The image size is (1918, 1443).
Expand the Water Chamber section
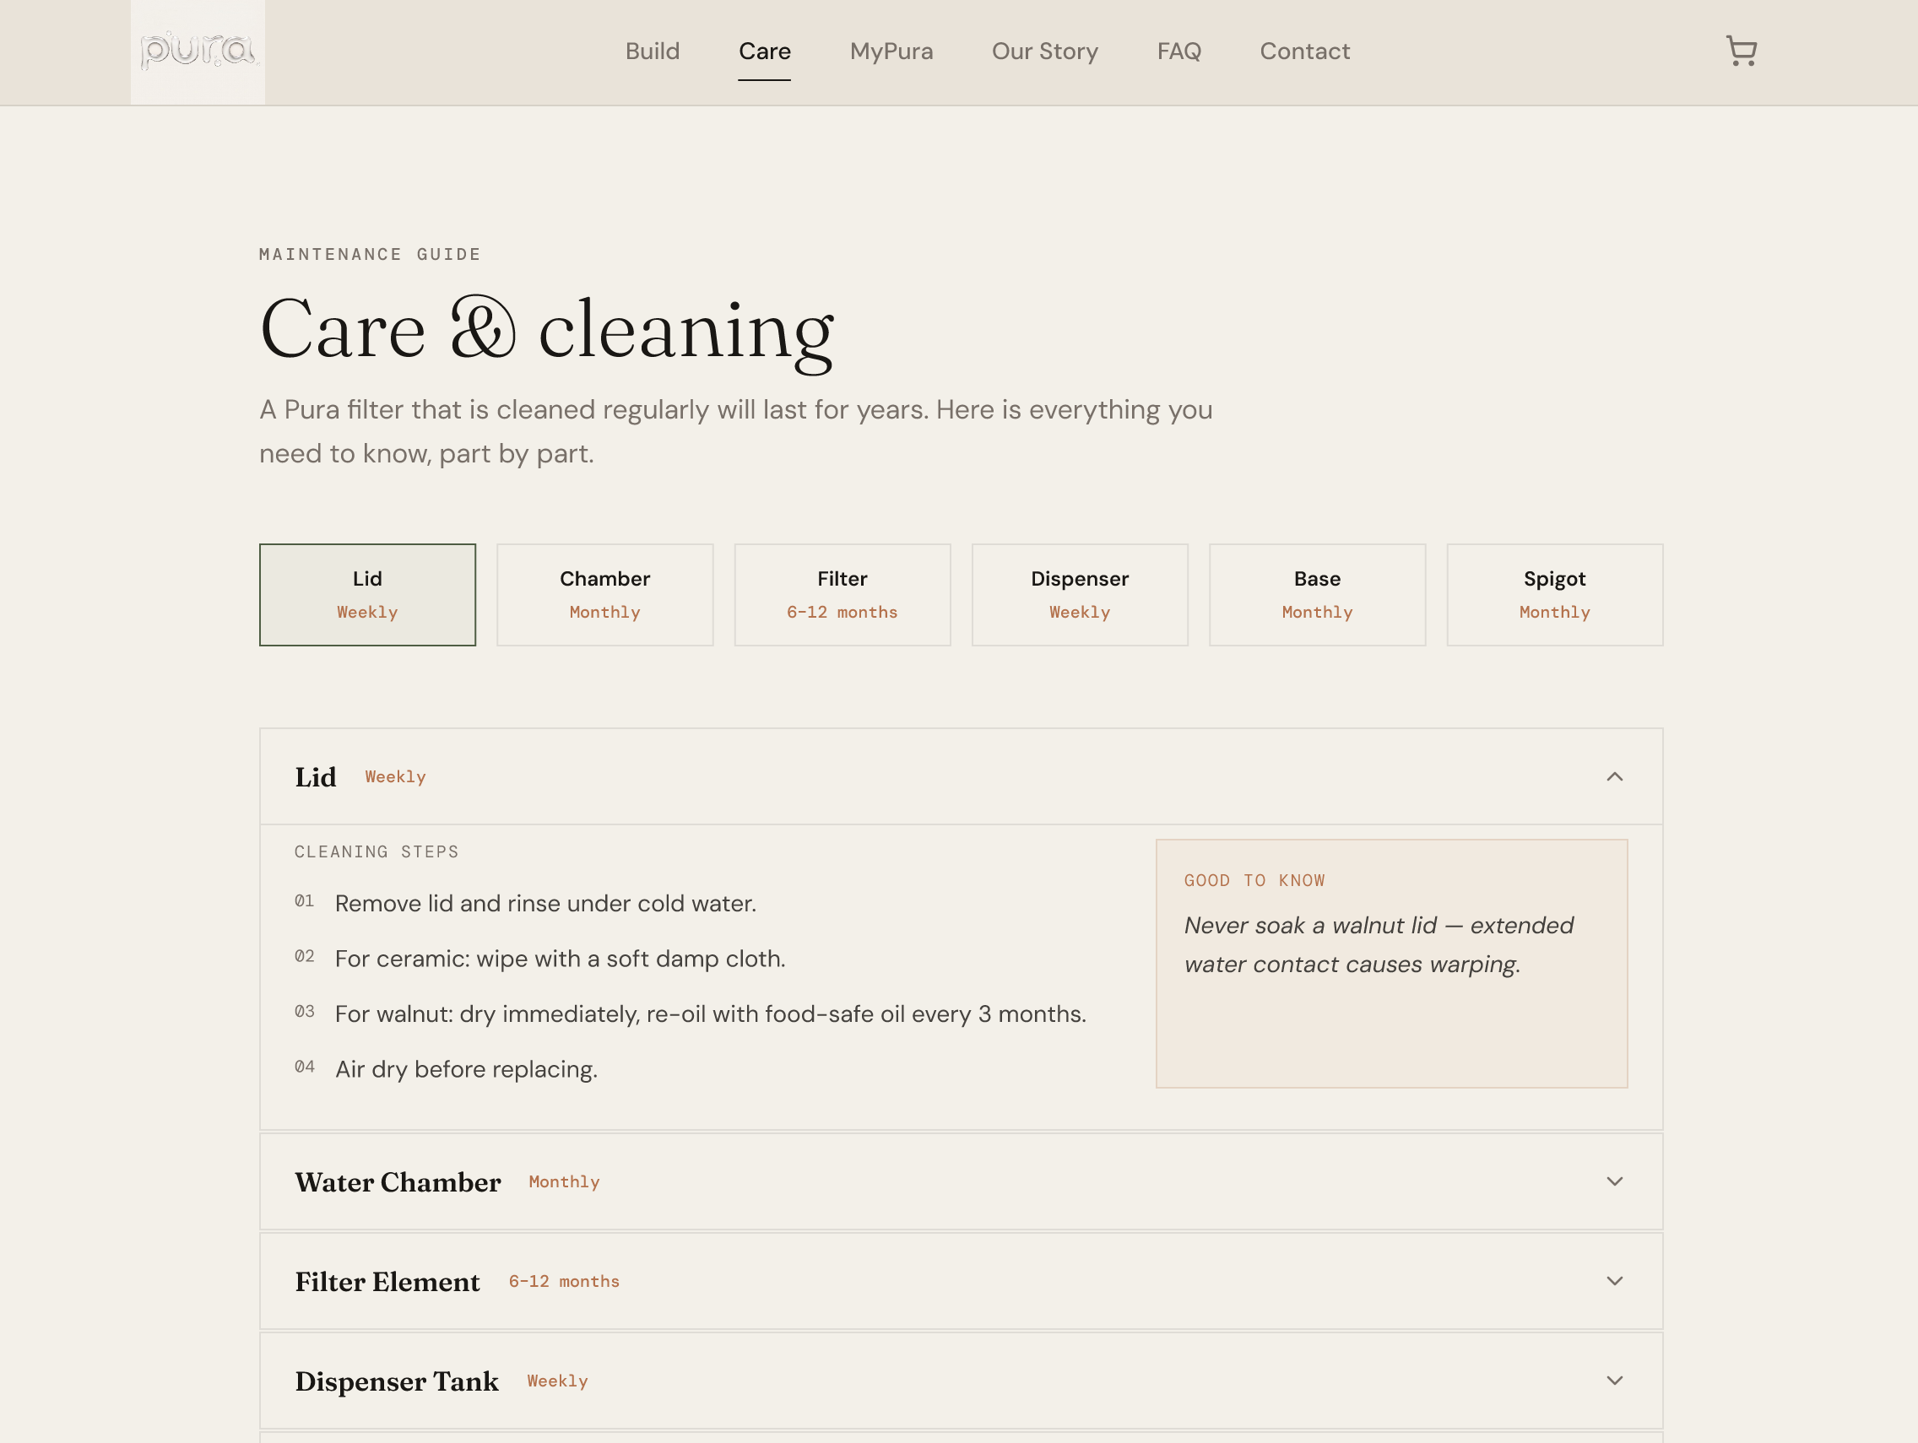click(x=961, y=1181)
